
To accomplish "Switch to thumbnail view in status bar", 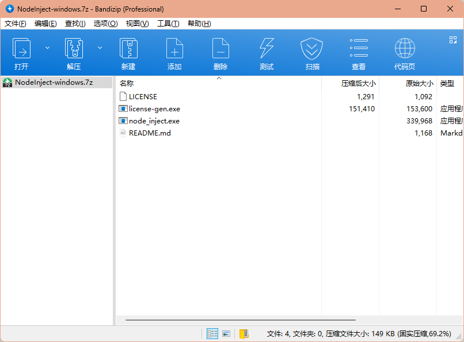I will (x=226, y=333).
